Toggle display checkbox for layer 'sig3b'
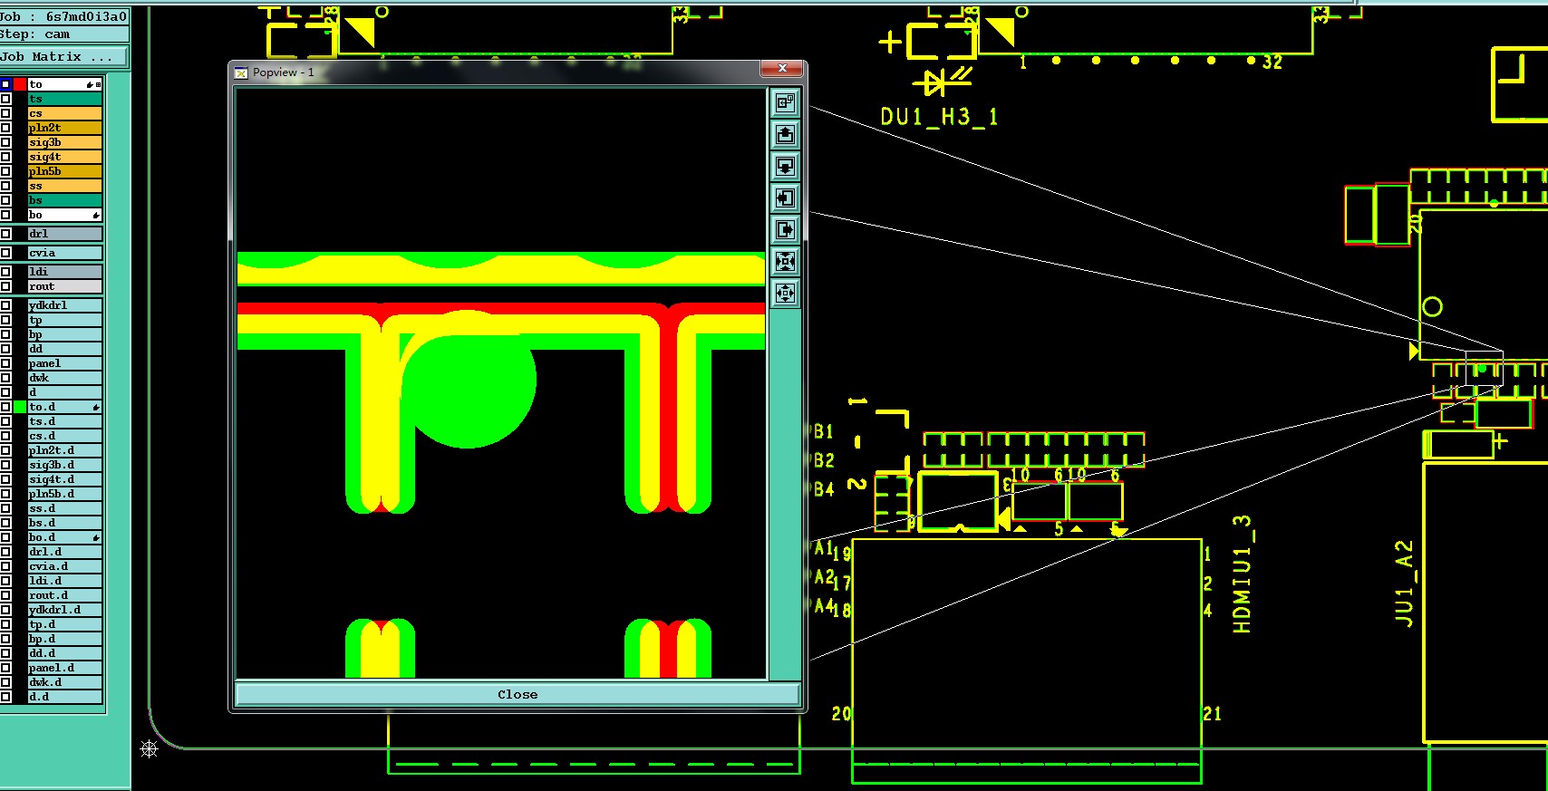The image size is (1548, 791). 5,142
